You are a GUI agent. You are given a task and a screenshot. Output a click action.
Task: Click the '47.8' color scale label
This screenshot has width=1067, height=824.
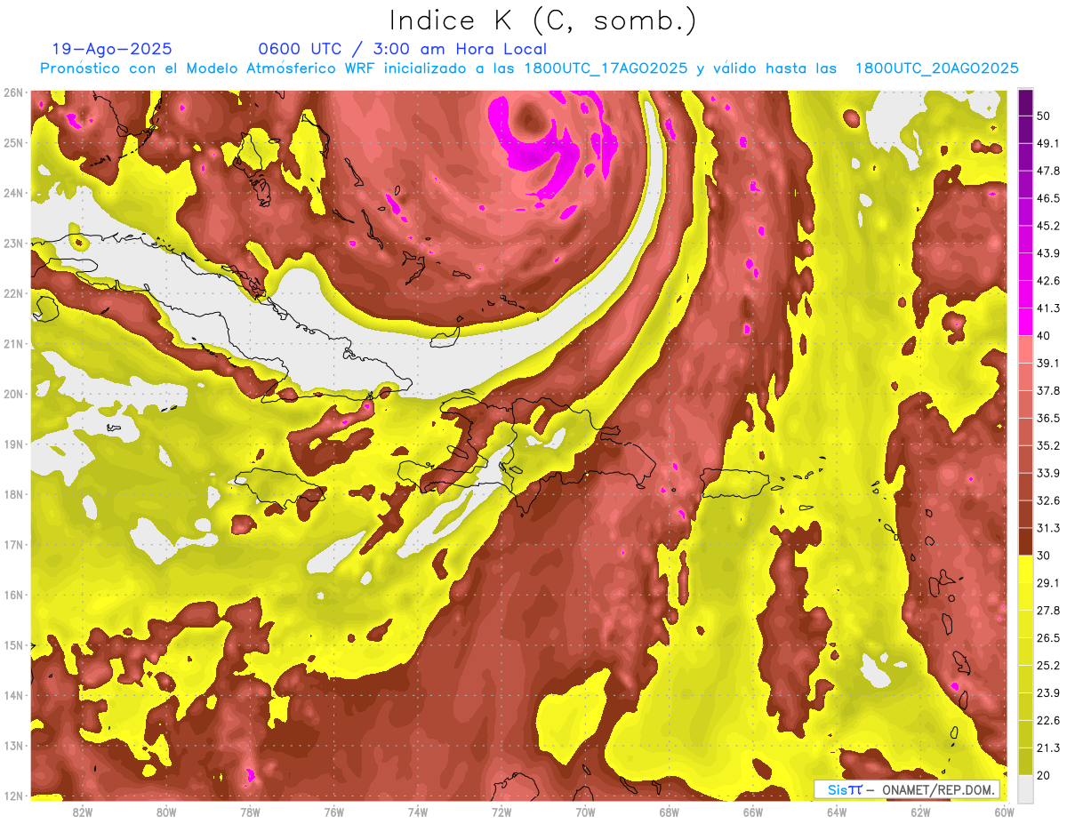(1047, 171)
